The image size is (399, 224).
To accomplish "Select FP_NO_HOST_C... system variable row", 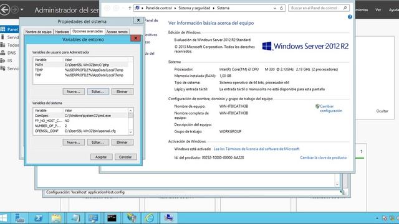I will pos(80,121).
